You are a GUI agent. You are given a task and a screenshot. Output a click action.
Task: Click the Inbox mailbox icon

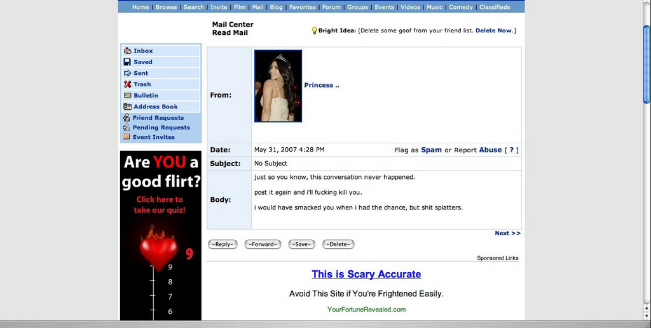tap(127, 51)
